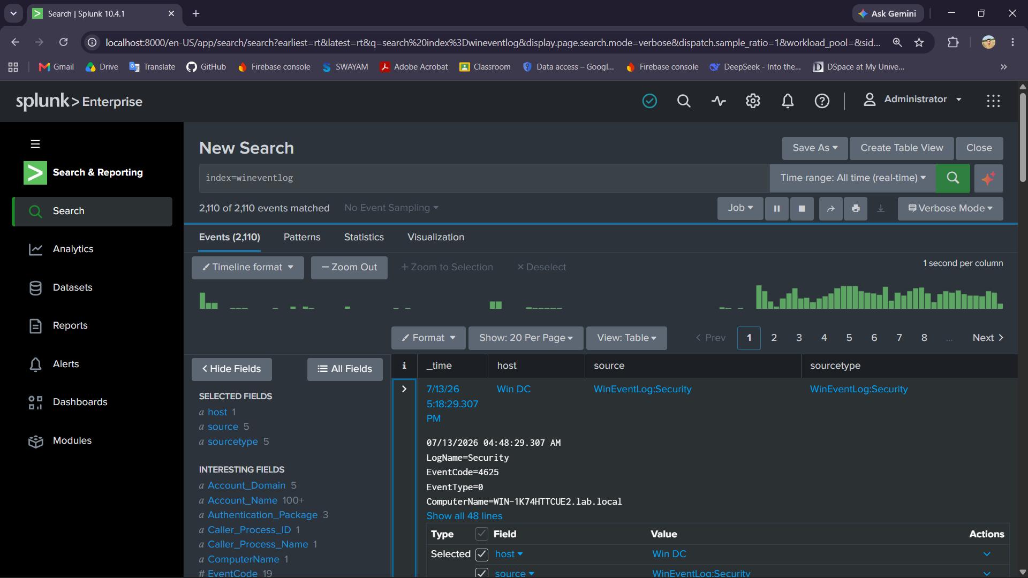This screenshot has height=578, width=1028.
Task: Open the Save As dropdown
Action: click(x=815, y=148)
